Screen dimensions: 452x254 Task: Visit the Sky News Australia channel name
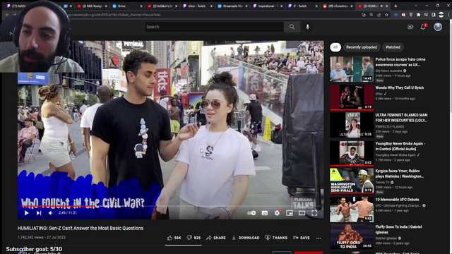click(388, 71)
